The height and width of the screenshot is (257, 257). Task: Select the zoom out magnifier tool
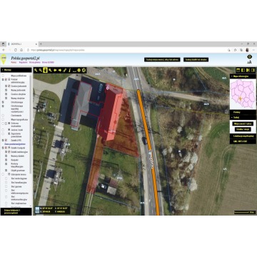[41, 70]
